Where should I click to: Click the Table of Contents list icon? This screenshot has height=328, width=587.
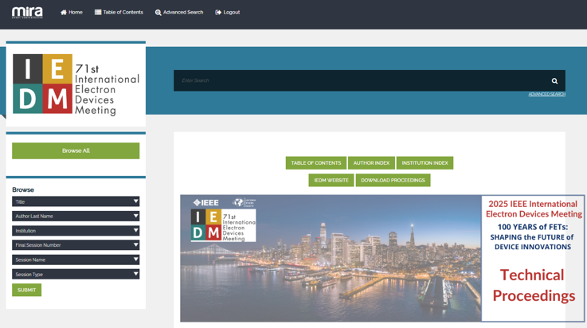(x=98, y=13)
